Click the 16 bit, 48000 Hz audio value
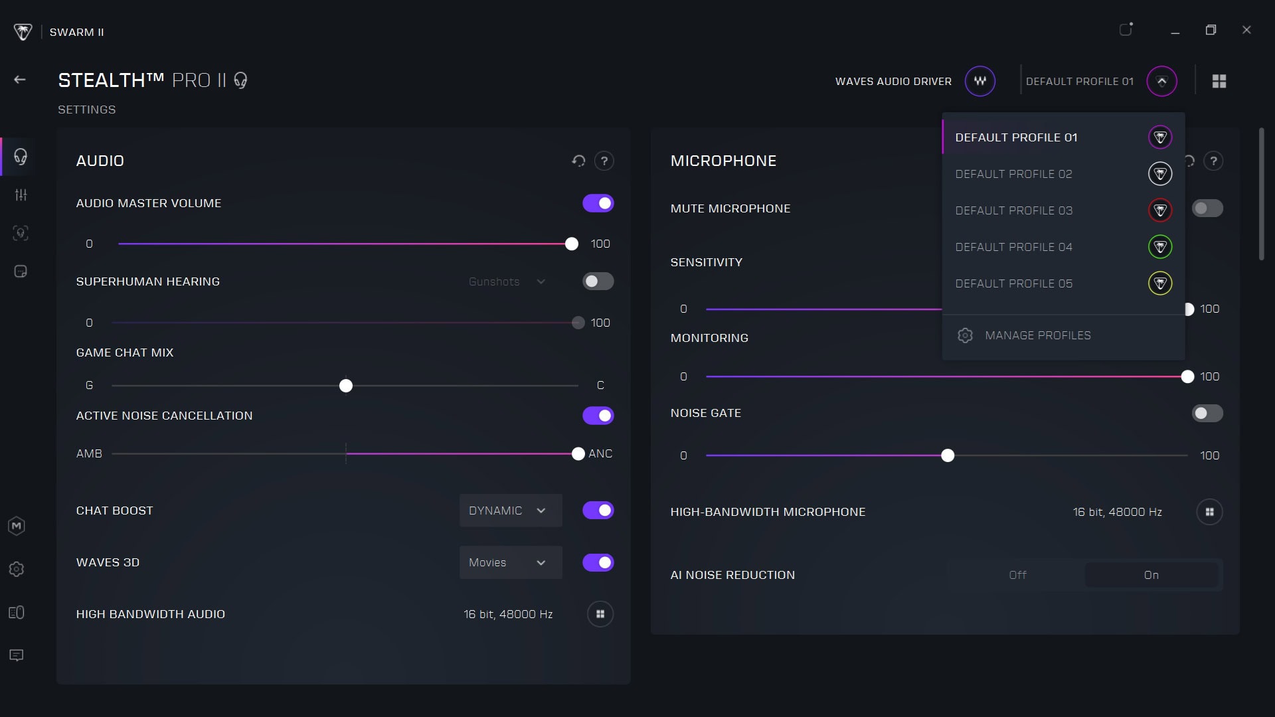This screenshot has height=717, width=1275. tap(508, 614)
